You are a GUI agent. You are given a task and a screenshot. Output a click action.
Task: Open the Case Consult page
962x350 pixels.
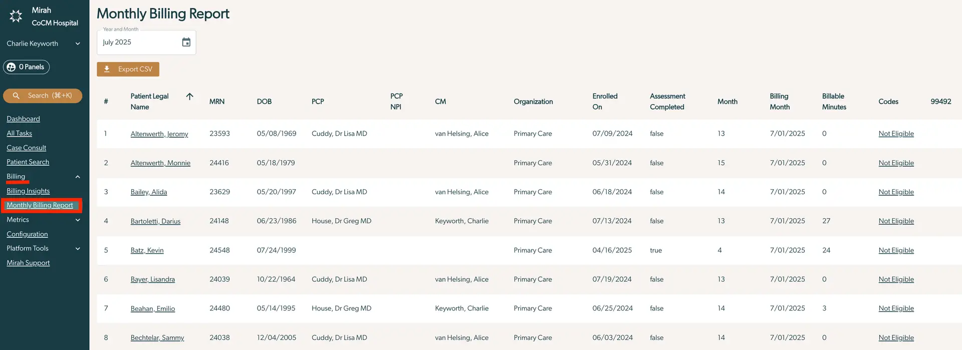[x=26, y=148]
